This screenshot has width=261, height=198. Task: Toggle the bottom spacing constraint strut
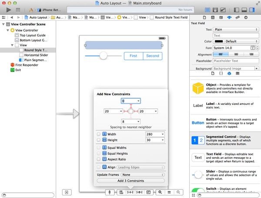[x=131, y=116]
